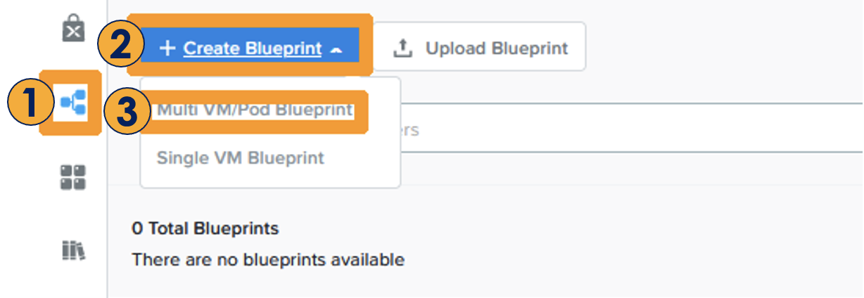Click the upload arrow icon

[x=402, y=48]
